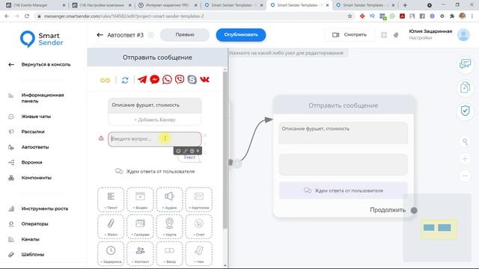Open Настройки under the user name
Screen dimensions: 479x269
[x=421, y=38]
